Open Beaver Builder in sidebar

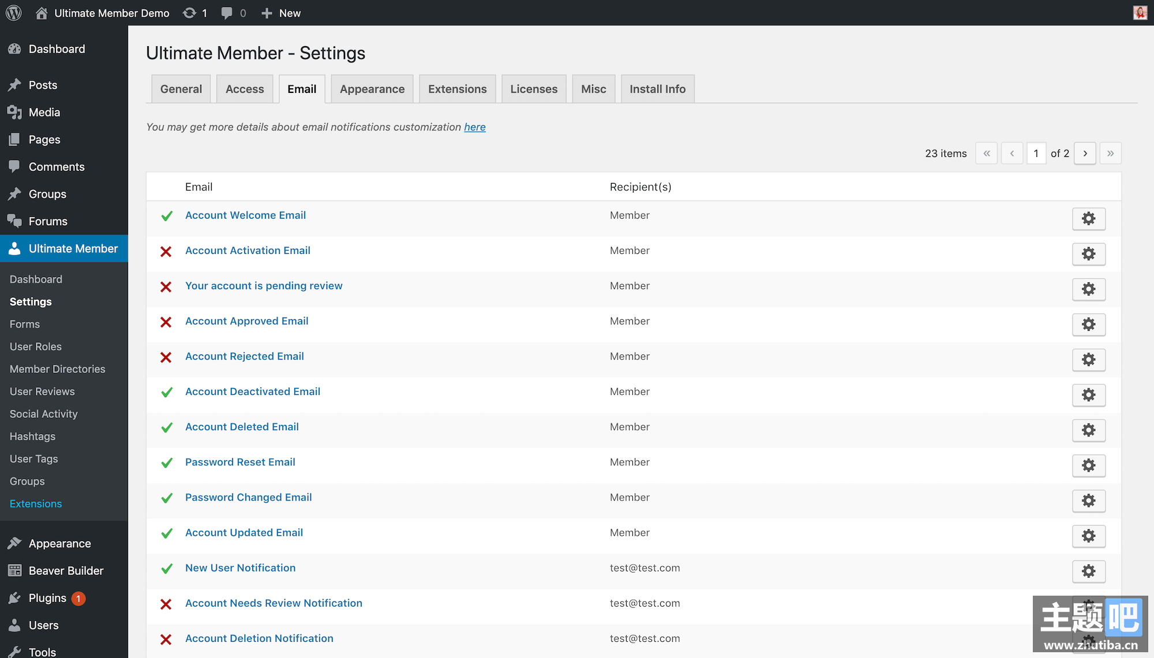coord(64,571)
